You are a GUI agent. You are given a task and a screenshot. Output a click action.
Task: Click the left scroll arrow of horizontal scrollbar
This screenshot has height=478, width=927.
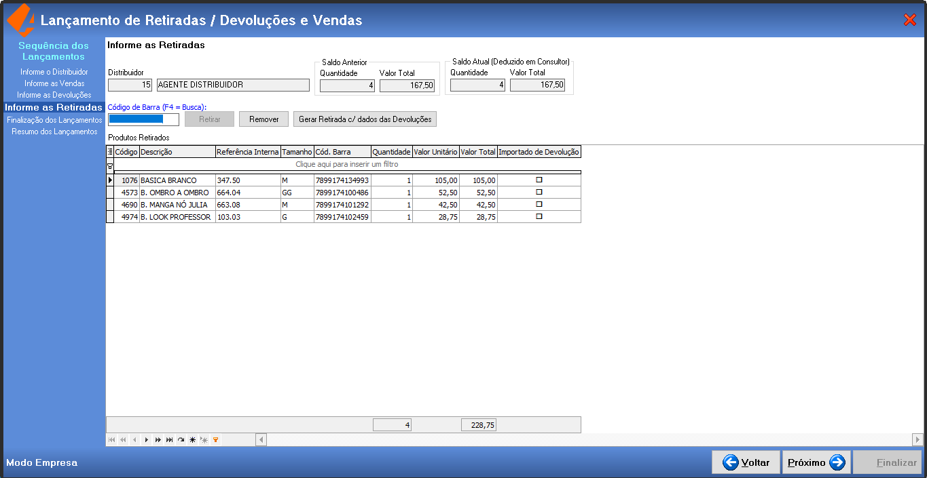point(261,440)
